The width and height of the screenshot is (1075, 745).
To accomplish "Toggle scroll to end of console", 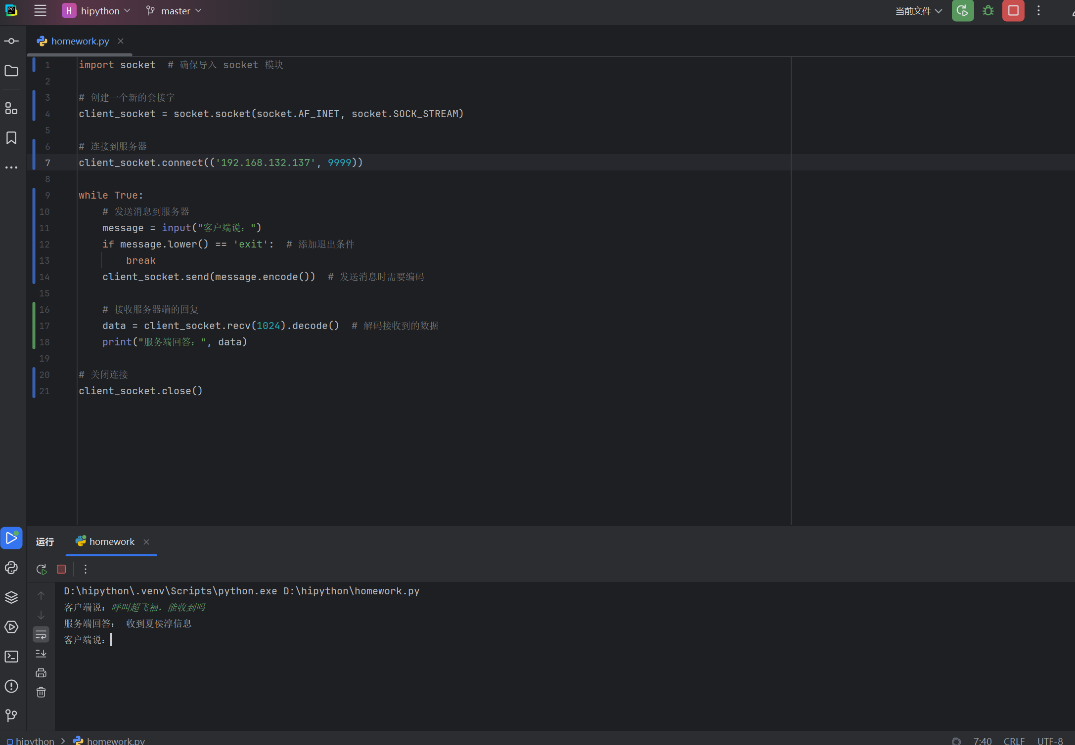I will click(41, 654).
